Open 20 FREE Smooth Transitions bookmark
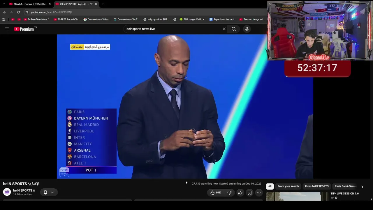 coord(67,20)
